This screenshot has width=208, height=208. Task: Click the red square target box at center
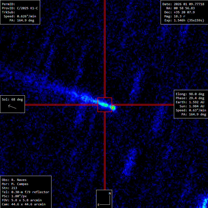(x=105, y=105)
